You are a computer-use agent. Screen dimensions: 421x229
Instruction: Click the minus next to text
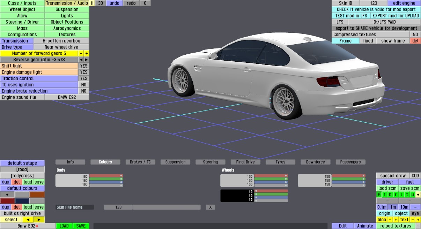point(412,220)
